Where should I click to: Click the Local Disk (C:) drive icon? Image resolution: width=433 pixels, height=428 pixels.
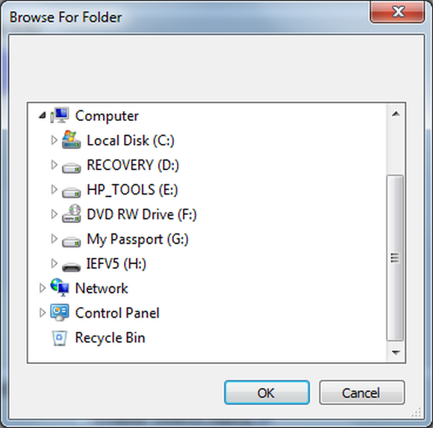(71, 140)
